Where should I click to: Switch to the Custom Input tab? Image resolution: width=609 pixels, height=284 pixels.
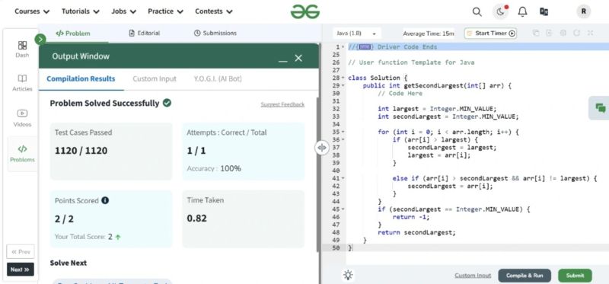point(155,79)
